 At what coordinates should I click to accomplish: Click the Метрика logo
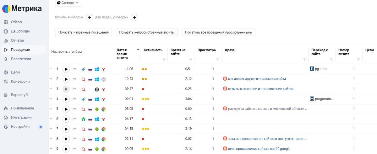point(22,8)
